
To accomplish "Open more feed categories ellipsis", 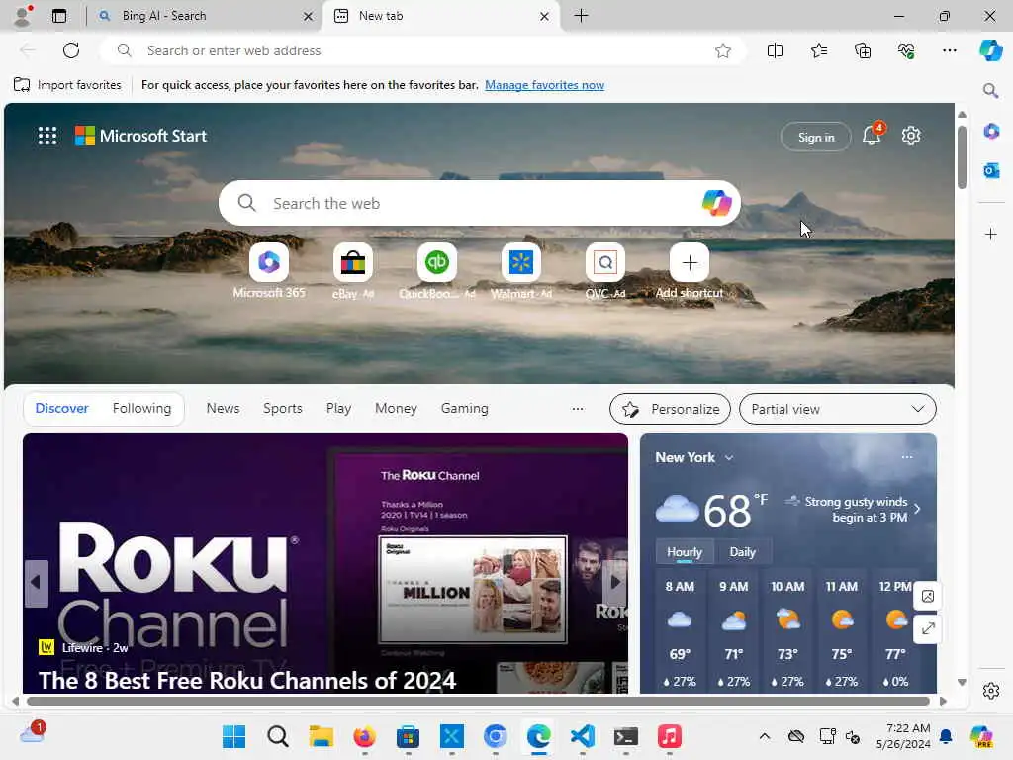I will [x=578, y=409].
